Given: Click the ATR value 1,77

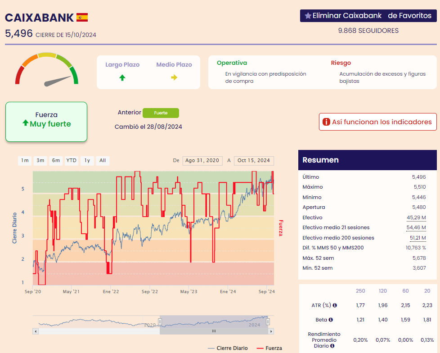Looking at the screenshot, I should click(360, 305).
